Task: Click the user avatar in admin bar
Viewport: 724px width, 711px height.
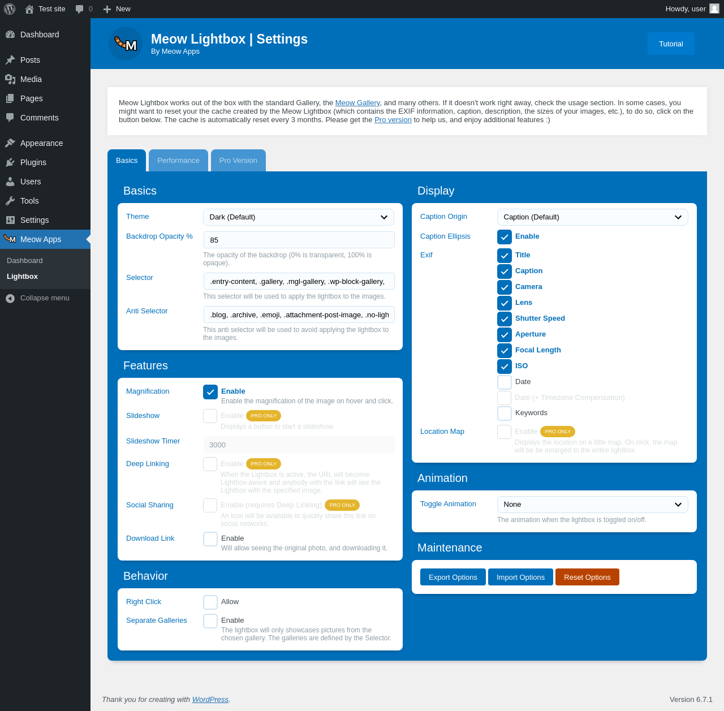Action: [714, 8]
